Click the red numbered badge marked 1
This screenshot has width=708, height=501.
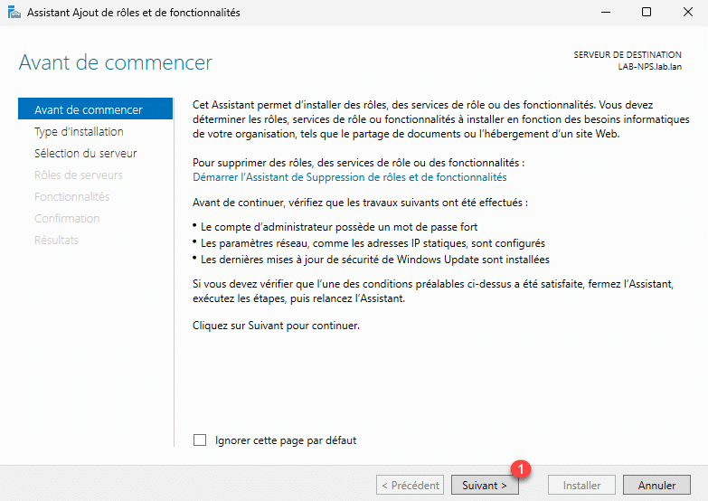[x=520, y=468]
